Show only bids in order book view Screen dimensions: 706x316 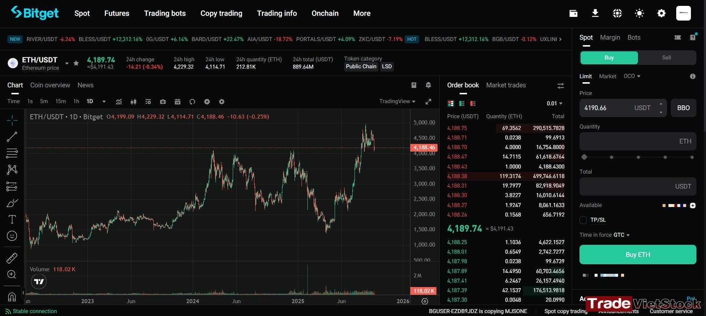tap(462, 103)
